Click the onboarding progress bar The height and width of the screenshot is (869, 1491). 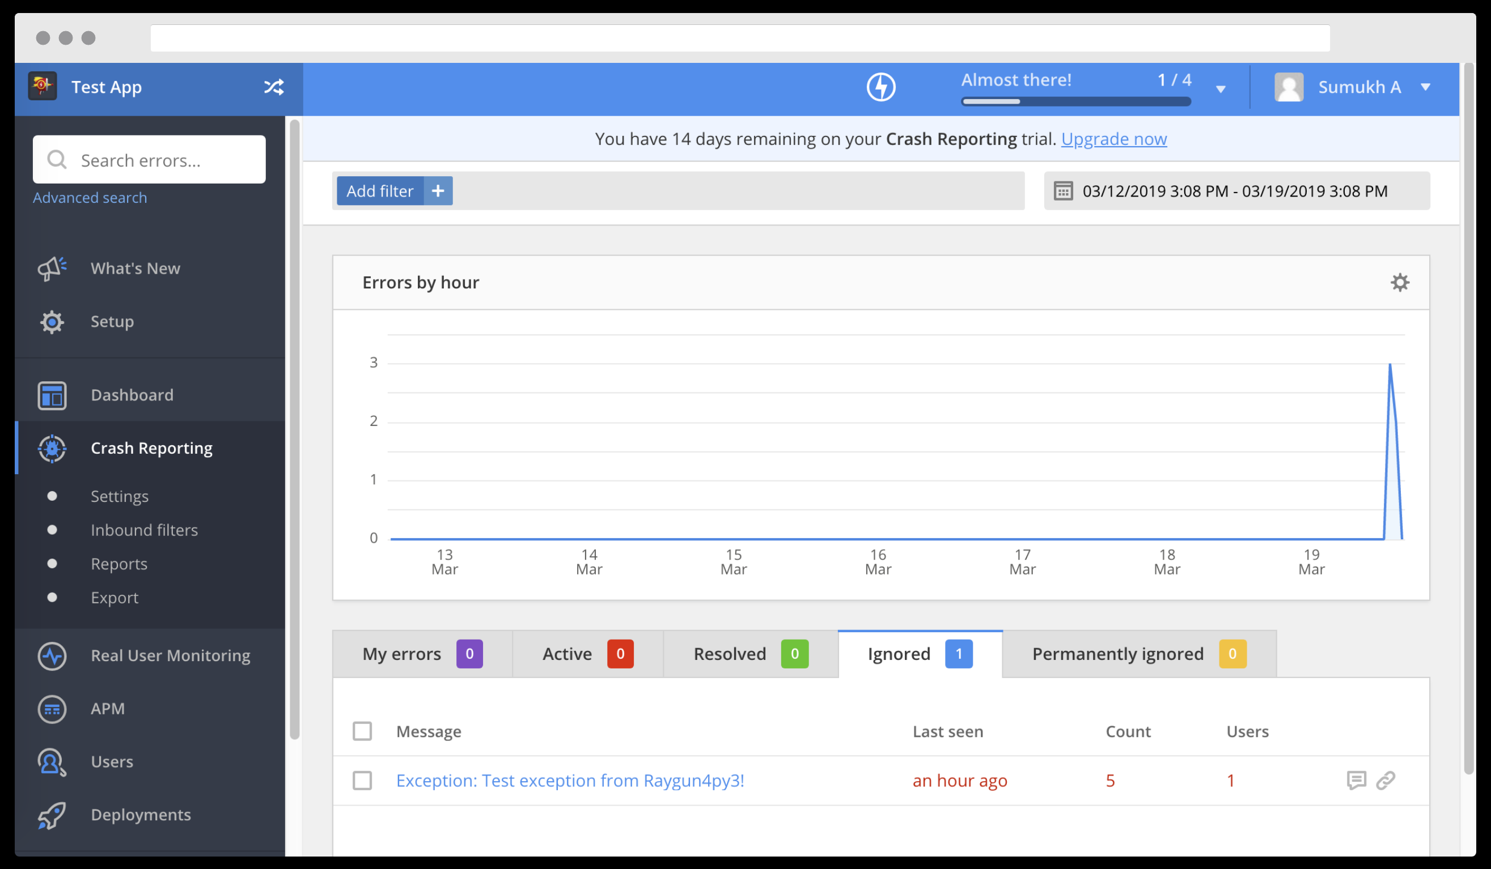[x=1075, y=101]
